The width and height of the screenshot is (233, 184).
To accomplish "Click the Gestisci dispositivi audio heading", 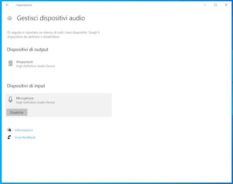I will [x=51, y=18].
